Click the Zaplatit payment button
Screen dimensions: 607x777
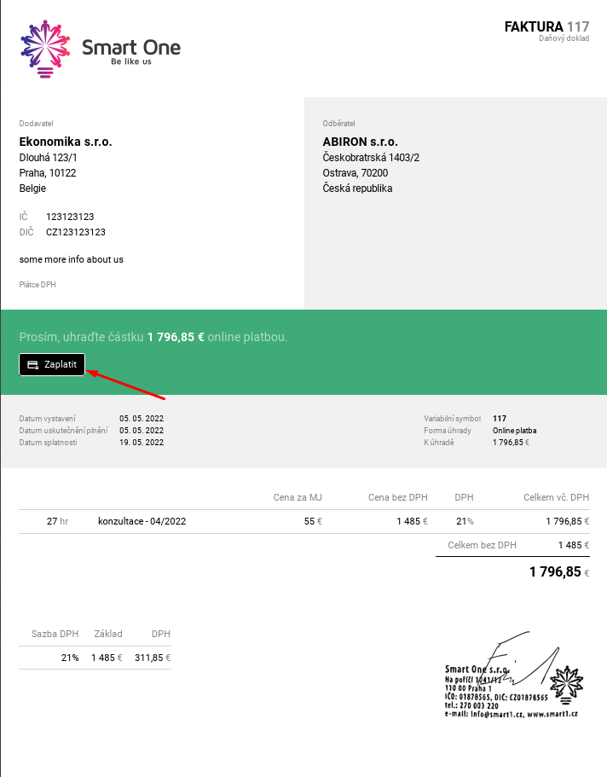click(x=52, y=364)
